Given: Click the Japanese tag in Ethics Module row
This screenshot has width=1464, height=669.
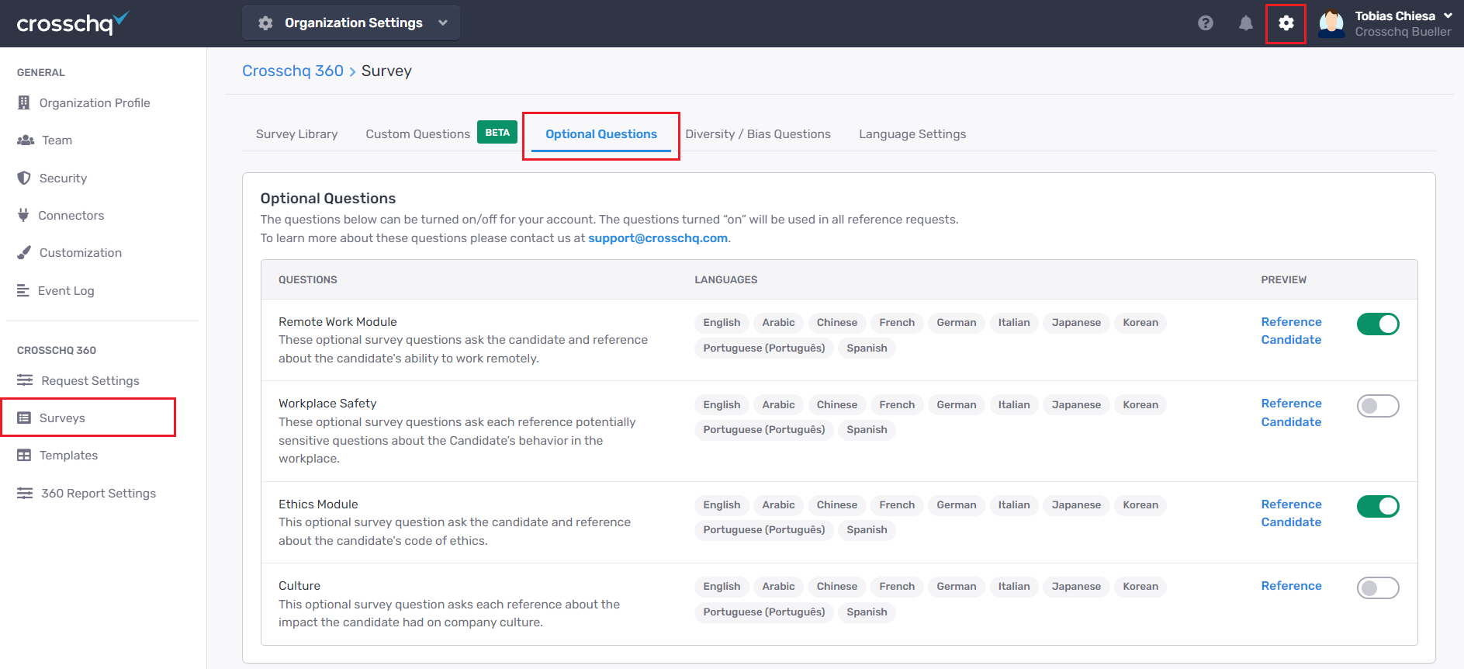Looking at the screenshot, I should pyautogui.click(x=1076, y=505).
